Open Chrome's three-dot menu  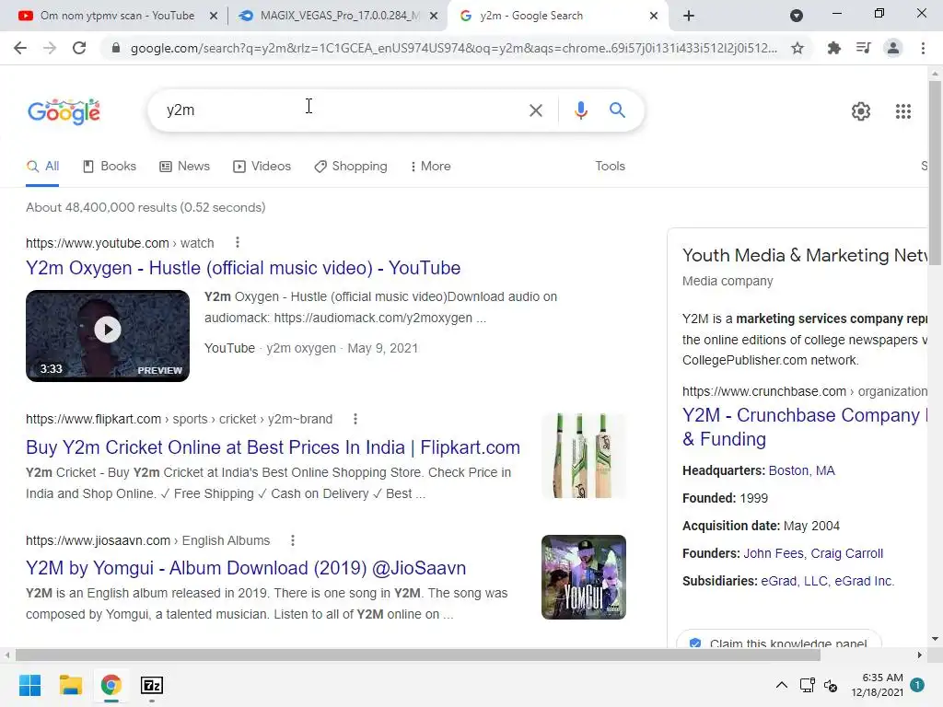(923, 48)
